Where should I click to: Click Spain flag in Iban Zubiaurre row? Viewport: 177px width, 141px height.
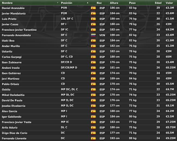pos(93,62)
